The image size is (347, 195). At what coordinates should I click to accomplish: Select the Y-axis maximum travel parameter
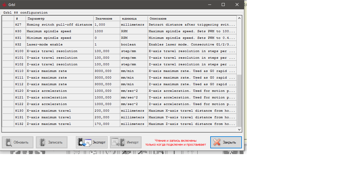(60, 117)
